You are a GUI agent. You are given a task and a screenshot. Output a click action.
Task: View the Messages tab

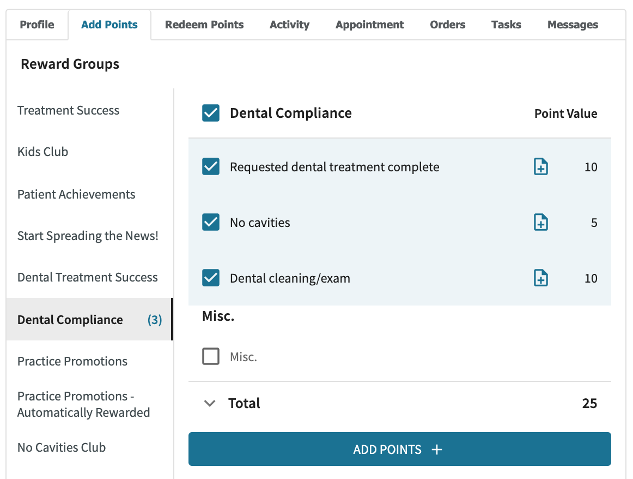coord(573,25)
